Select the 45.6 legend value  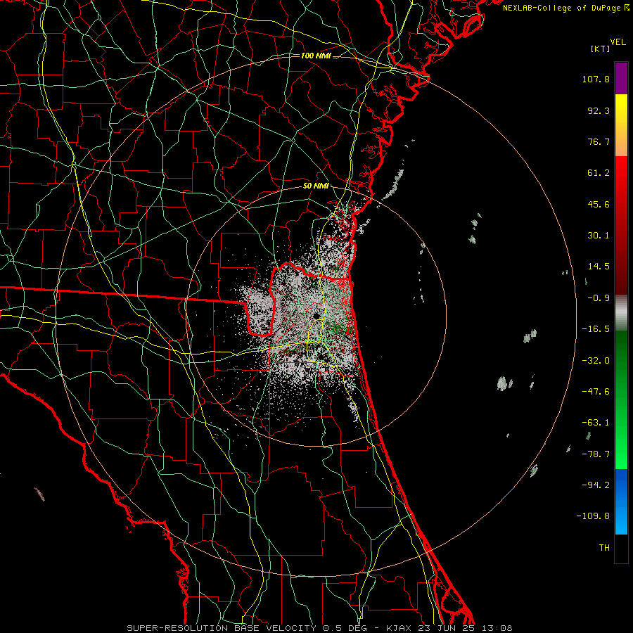pyautogui.click(x=599, y=204)
